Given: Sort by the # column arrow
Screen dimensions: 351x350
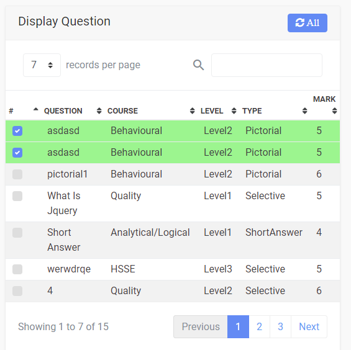Looking at the screenshot, I should (x=35, y=110).
